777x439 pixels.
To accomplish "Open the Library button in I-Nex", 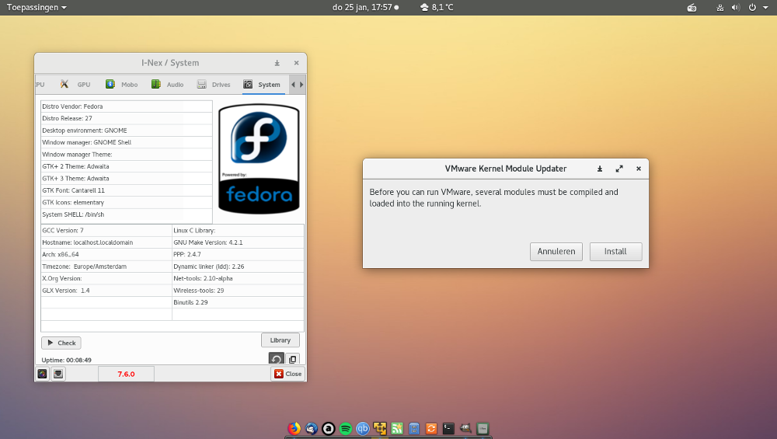I will 280,340.
